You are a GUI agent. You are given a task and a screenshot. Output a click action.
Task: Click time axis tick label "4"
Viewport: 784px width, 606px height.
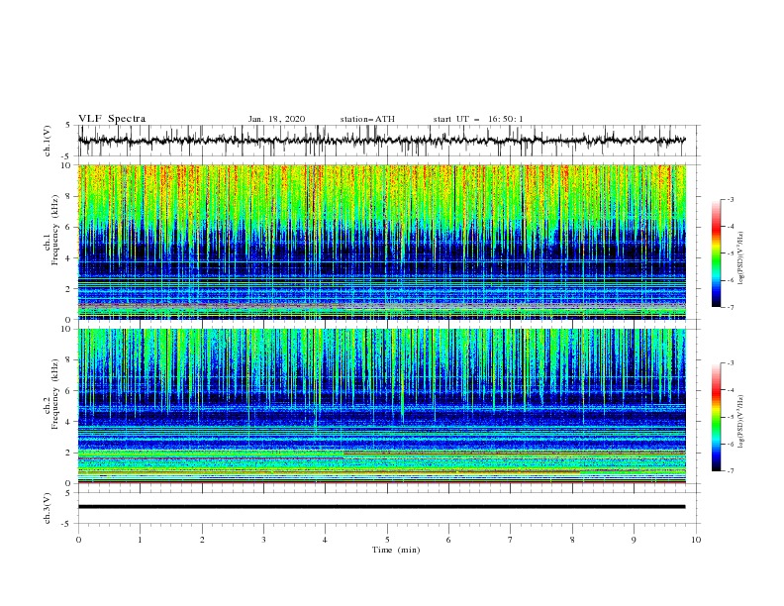pos(325,540)
